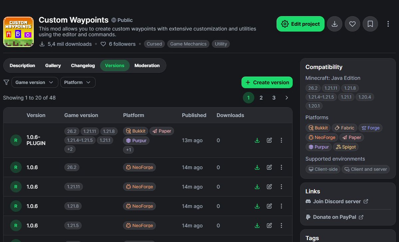Click the header download icon button

click(x=335, y=24)
